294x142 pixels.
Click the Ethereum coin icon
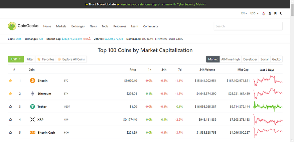(x=32, y=94)
